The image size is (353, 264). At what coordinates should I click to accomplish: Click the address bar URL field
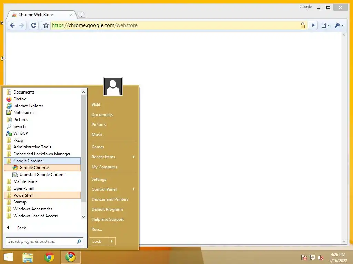point(174,25)
